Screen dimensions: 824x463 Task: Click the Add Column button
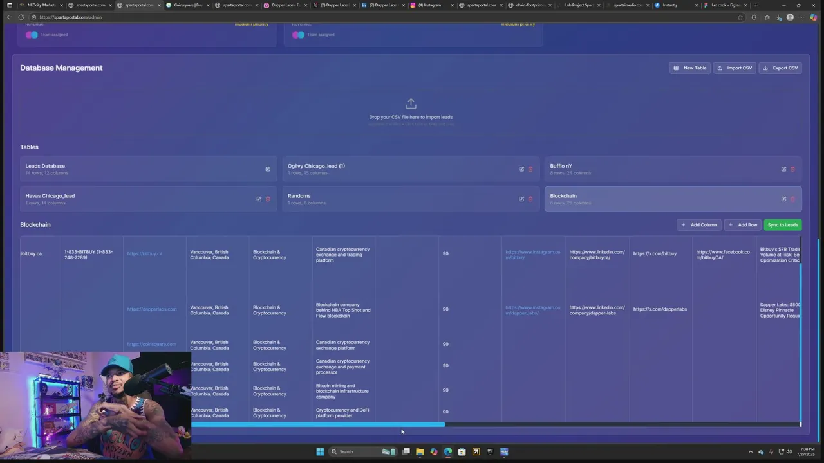699,225
